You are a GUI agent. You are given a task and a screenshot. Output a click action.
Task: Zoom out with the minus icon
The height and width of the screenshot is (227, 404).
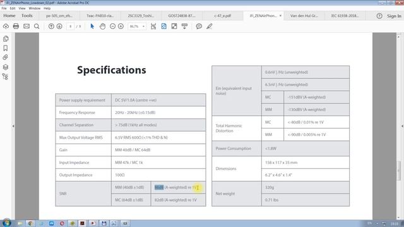click(x=112, y=26)
